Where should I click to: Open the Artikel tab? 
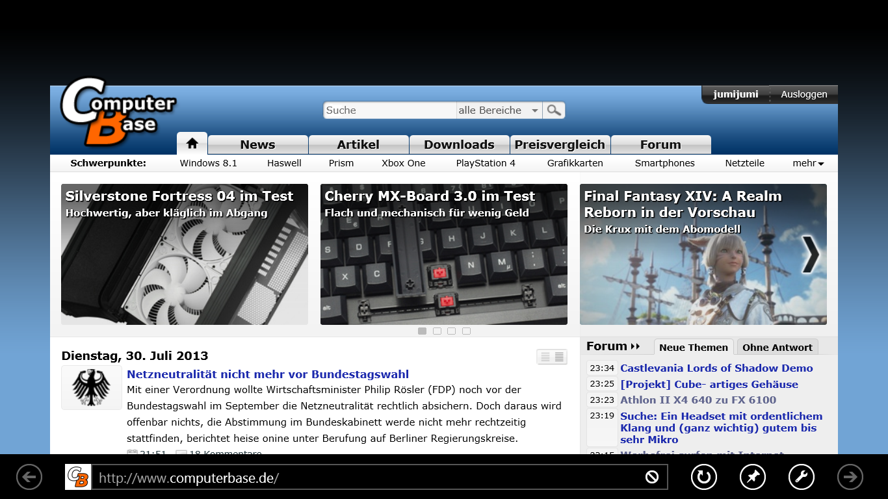point(358,145)
